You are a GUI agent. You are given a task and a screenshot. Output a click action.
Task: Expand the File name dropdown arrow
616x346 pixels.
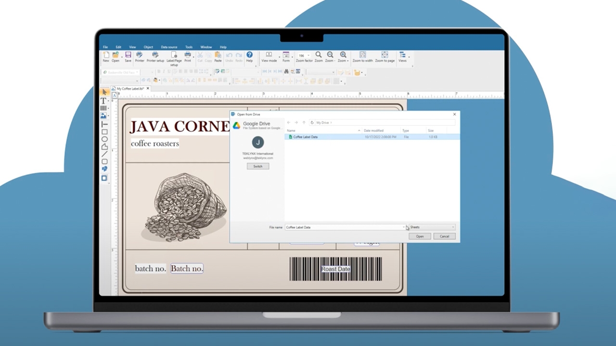(403, 227)
